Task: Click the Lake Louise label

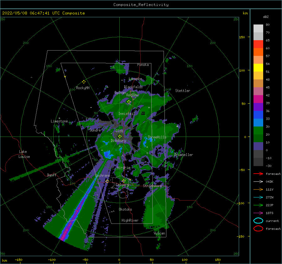Action: pyautogui.click(x=24, y=154)
